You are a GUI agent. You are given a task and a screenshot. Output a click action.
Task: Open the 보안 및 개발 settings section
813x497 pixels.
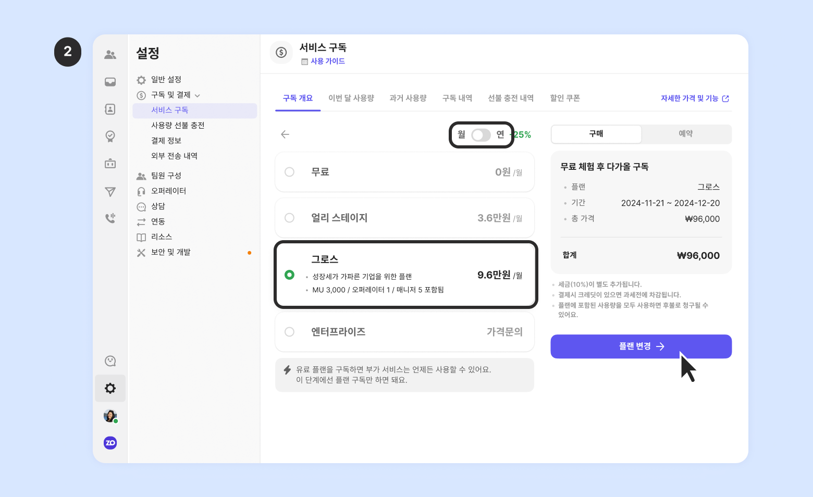point(170,252)
